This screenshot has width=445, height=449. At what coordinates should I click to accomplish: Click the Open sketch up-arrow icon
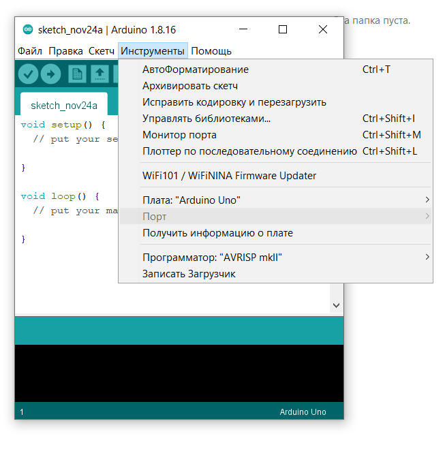[99, 74]
